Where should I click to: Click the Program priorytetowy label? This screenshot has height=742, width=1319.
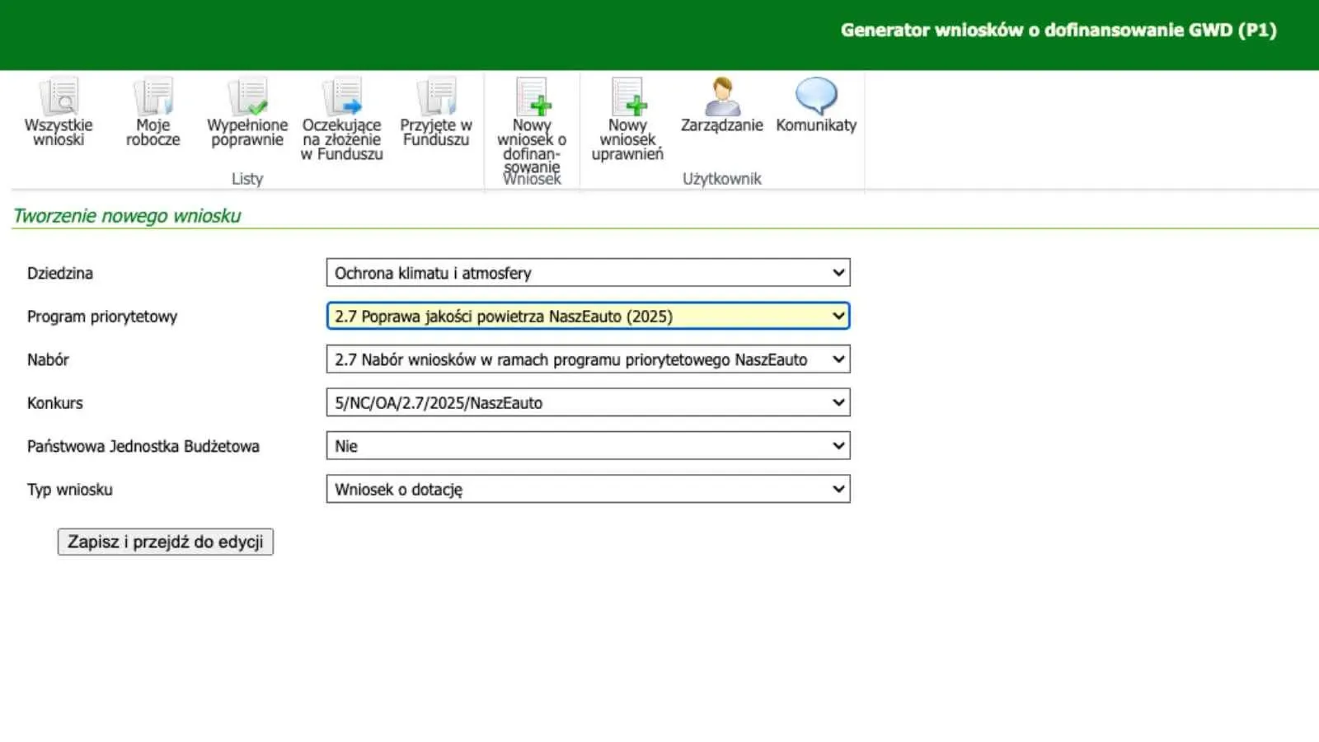pyautogui.click(x=102, y=317)
